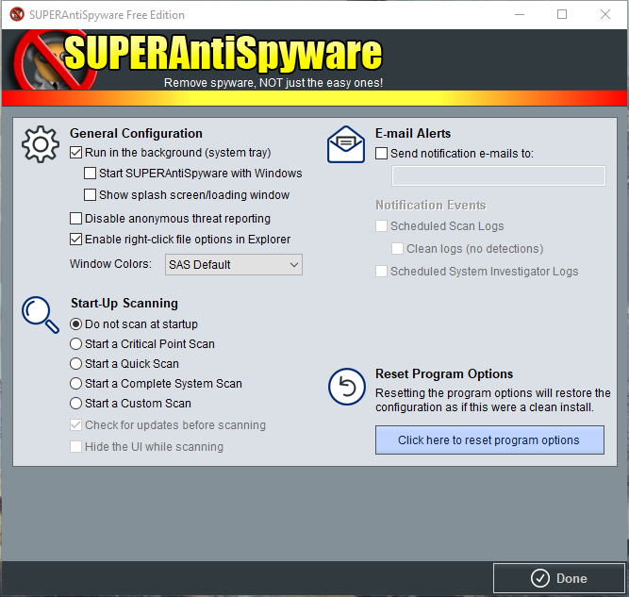Click the SUPERAntiSpyware title bar icon
The height and width of the screenshot is (597, 629).
pos(17,14)
